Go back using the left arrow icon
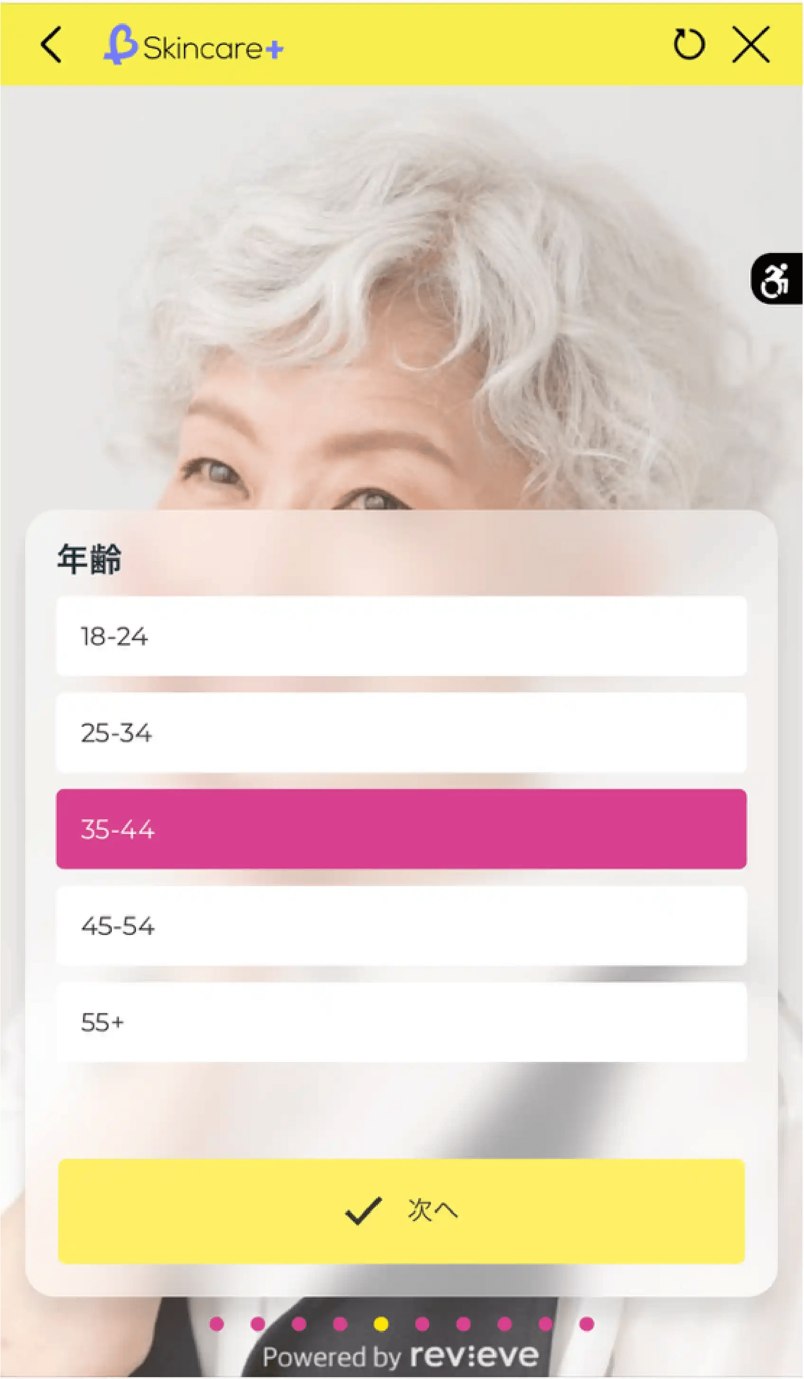The image size is (804, 1379). 52,45
